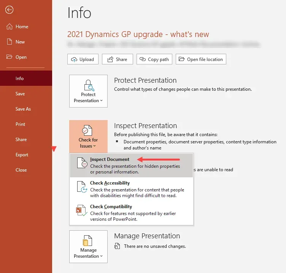
Task: Click the Upload cloud icon
Action: [x=74, y=59]
